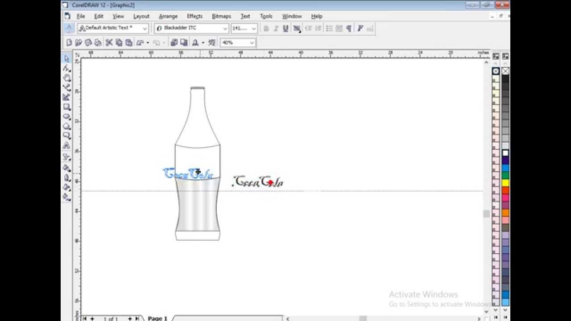Open the File menu
Viewport: 571px width, 321px height.
(x=81, y=16)
